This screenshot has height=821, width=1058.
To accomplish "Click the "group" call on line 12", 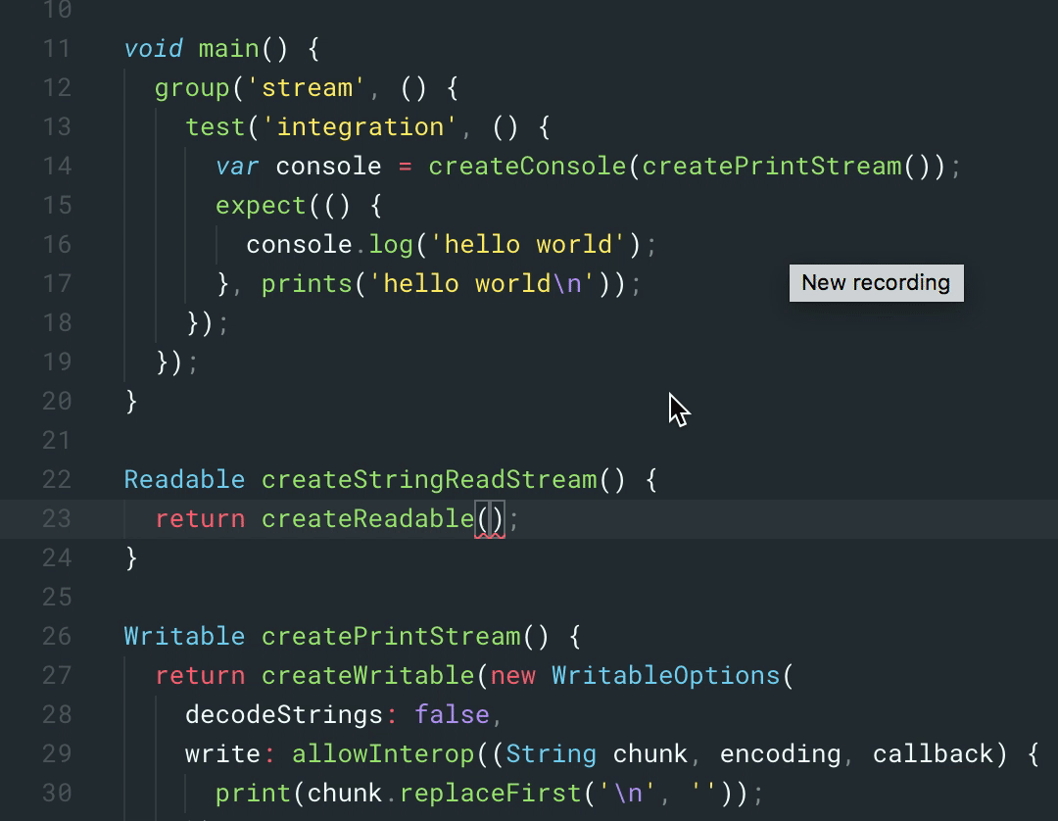I will [x=192, y=88].
